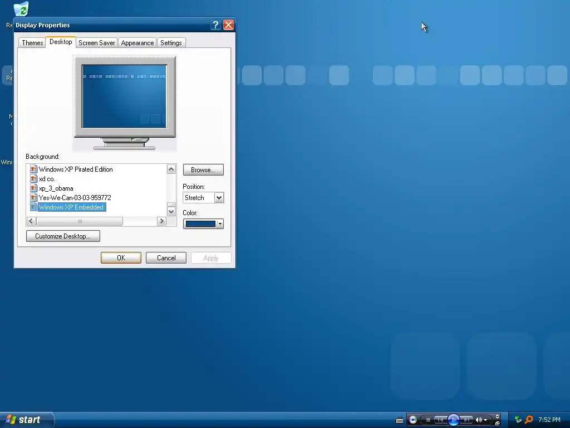Click Next track in media toolbar
Image resolution: width=570 pixels, height=428 pixels.
click(x=466, y=420)
